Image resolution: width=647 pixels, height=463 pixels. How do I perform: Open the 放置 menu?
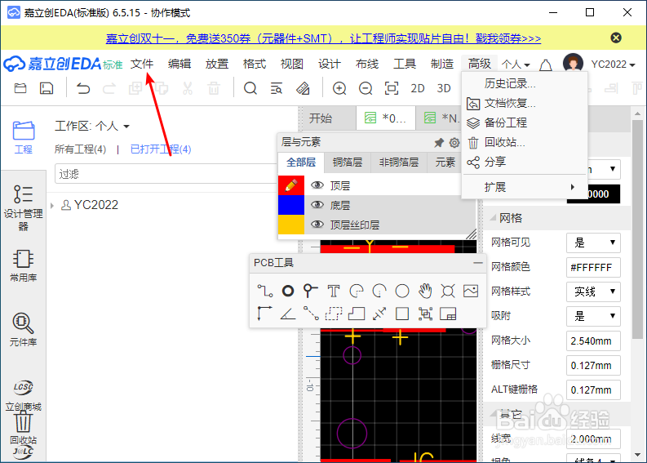pyautogui.click(x=217, y=64)
